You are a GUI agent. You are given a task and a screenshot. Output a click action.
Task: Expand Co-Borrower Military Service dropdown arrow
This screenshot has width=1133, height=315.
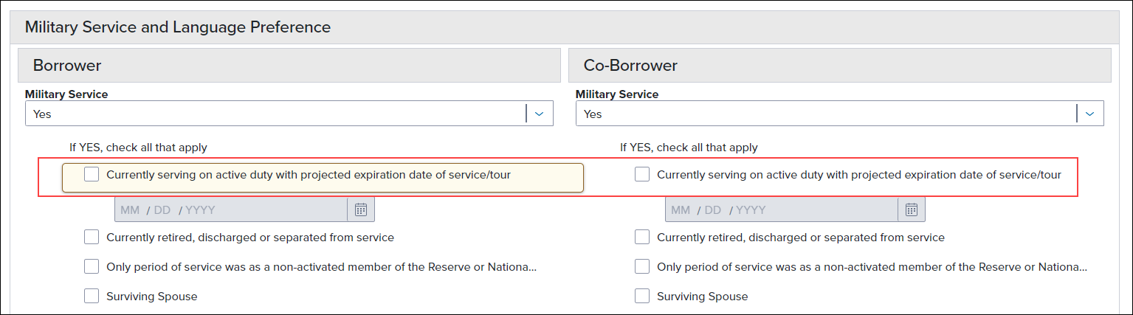1090,114
